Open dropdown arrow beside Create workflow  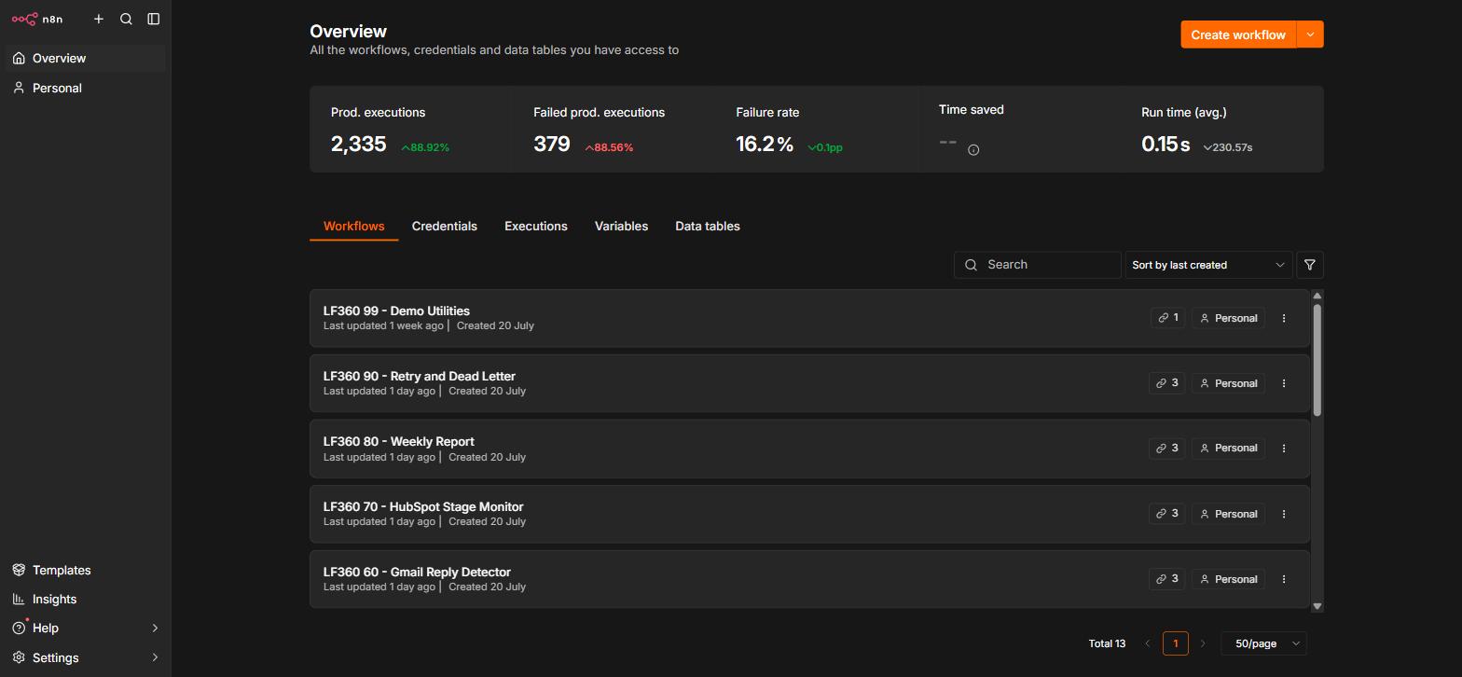coord(1310,35)
